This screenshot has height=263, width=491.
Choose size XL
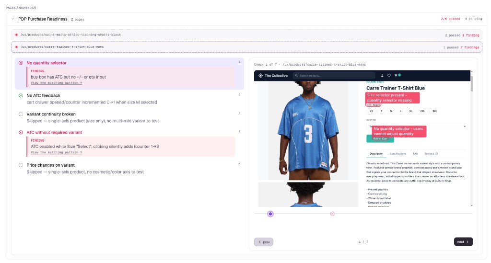tap(411, 111)
